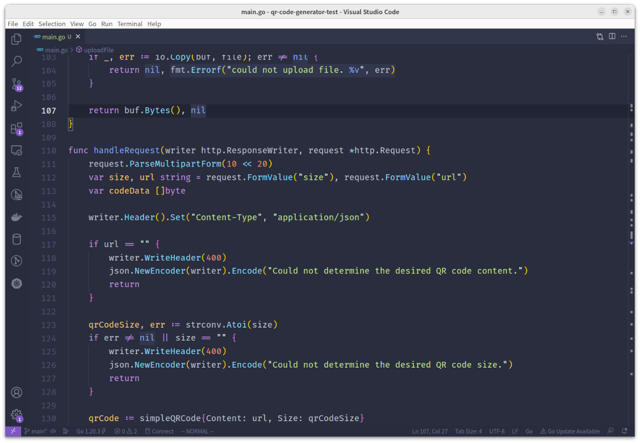Screen dimensions: 640x443
Task: Click line number 124 in the gutter
Action: (x=49, y=338)
